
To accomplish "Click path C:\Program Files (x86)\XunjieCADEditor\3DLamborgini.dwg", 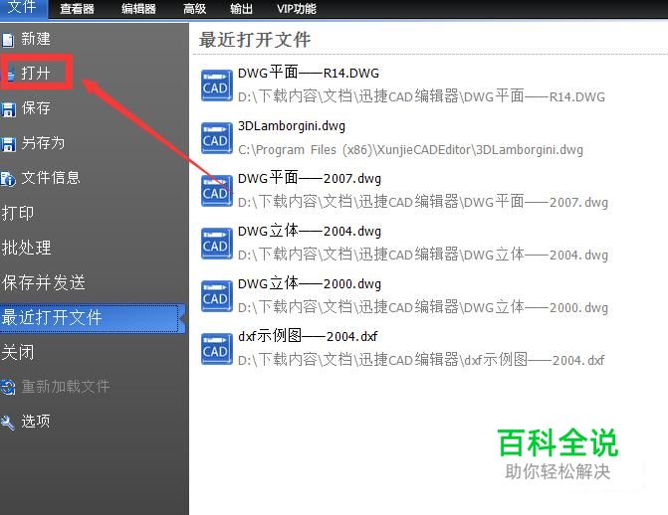I will tap(411, 150).
